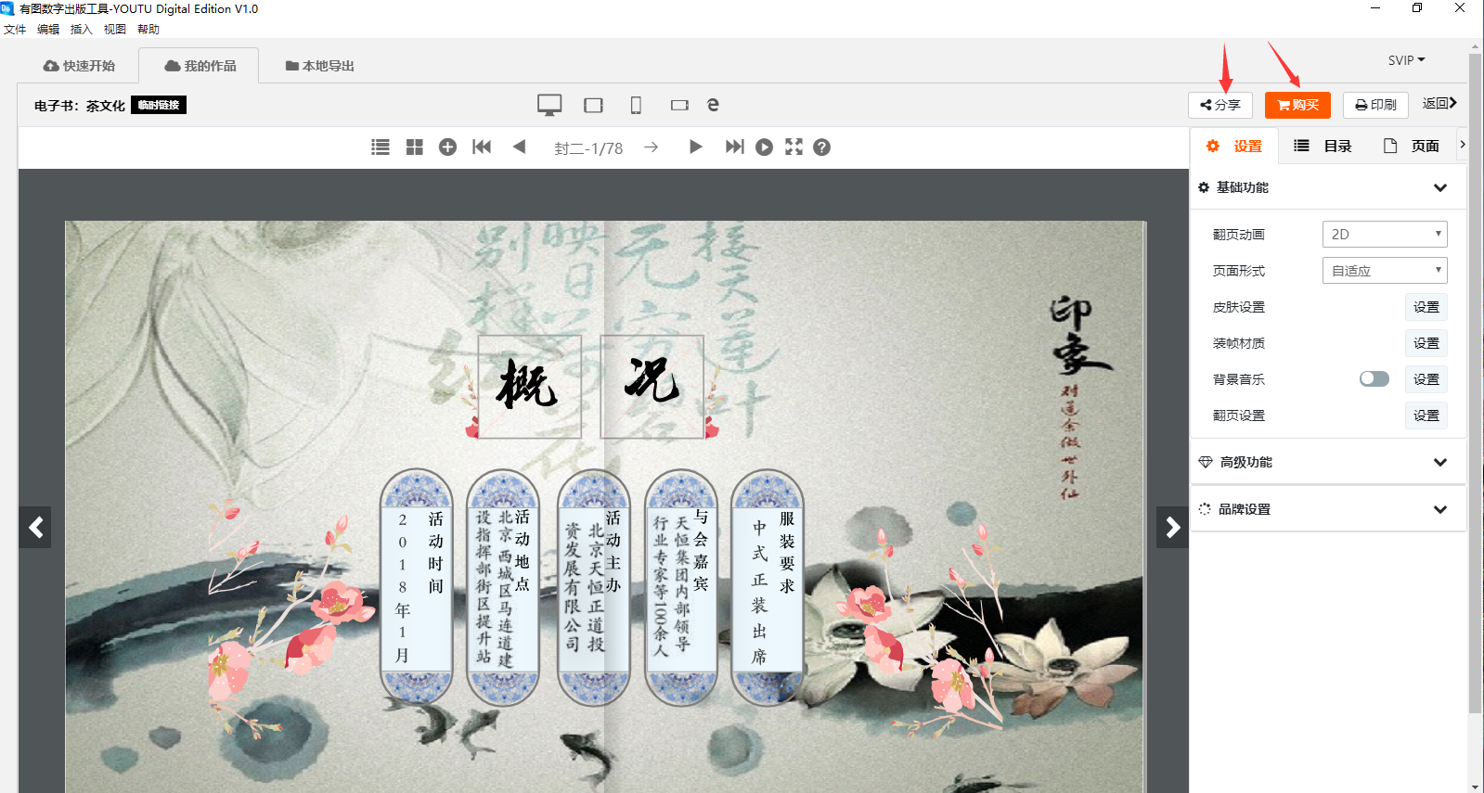Open the 页面形式 自适应 dropdown
The width and height of the screenshot is (1484, 793).
click(x=1384, y=271)
